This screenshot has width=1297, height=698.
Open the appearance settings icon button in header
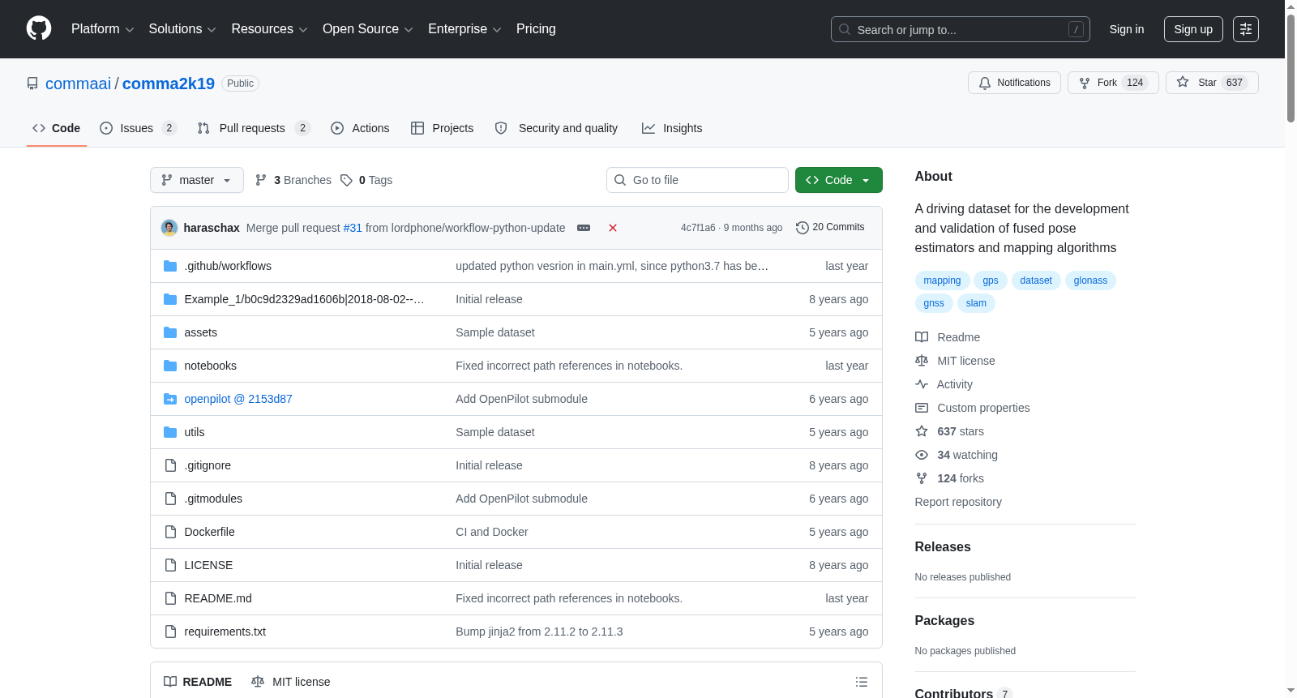[1246, 29]
